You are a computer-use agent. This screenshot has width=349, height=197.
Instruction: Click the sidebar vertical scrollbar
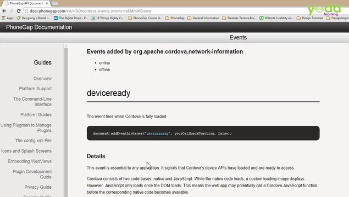point(66,123)
